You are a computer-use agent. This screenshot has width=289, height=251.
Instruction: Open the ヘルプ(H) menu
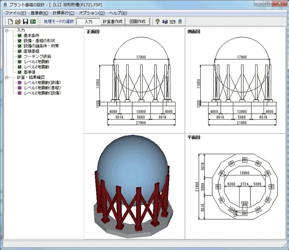[x=118, y=13]
